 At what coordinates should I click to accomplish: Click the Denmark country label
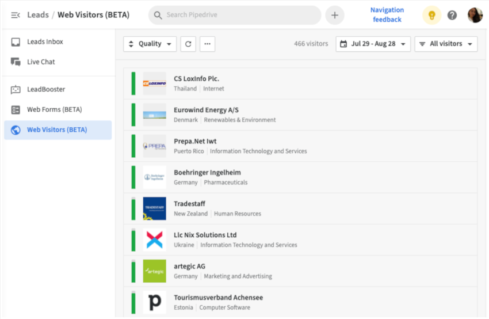[x=186, y=120]
